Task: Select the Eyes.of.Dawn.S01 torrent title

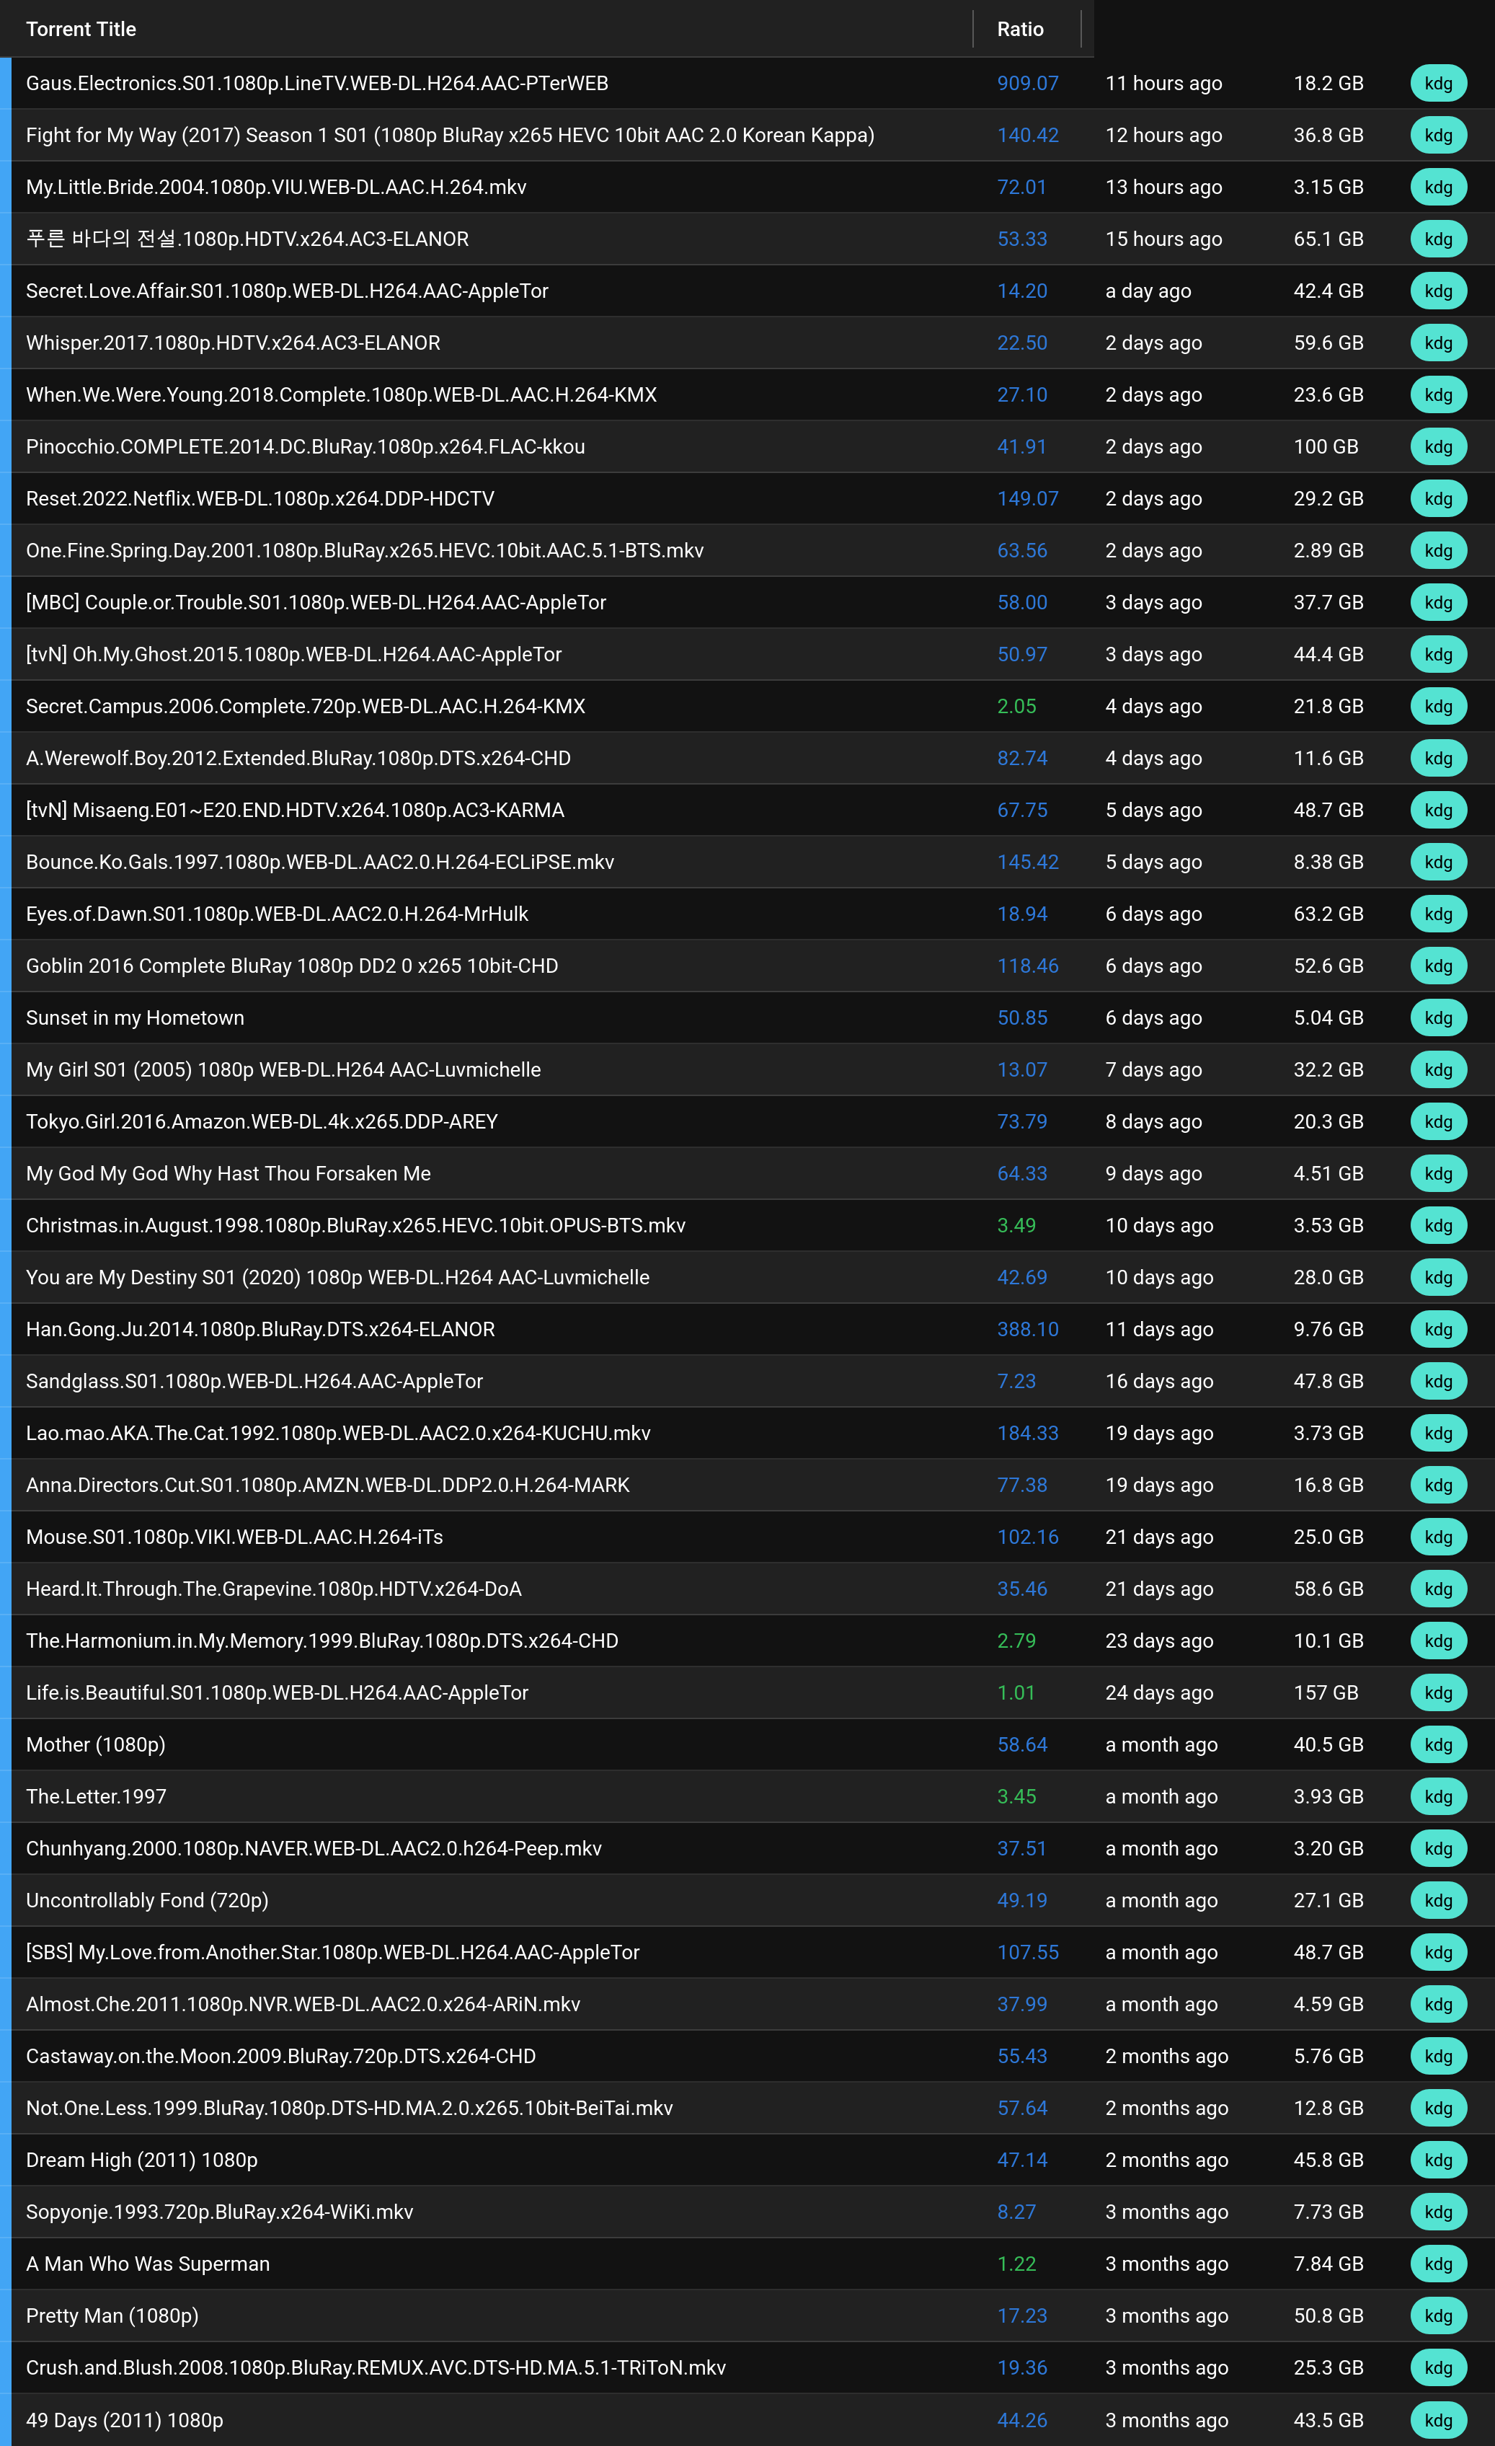Action: pyautogui.click(x=277, y=914)
